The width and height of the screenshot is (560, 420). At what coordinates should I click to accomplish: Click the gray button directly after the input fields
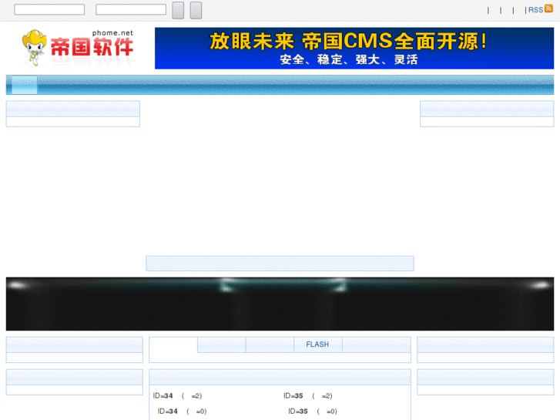178,10
